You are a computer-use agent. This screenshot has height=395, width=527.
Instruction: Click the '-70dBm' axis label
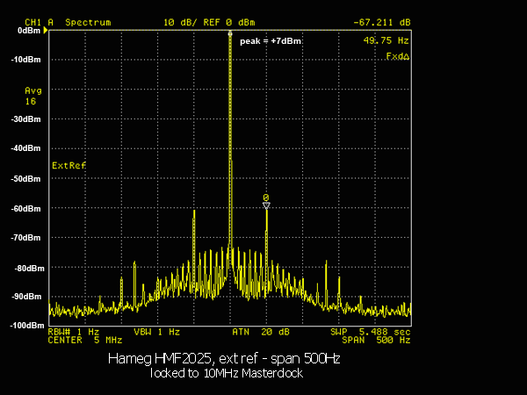[x=25, y=238]
